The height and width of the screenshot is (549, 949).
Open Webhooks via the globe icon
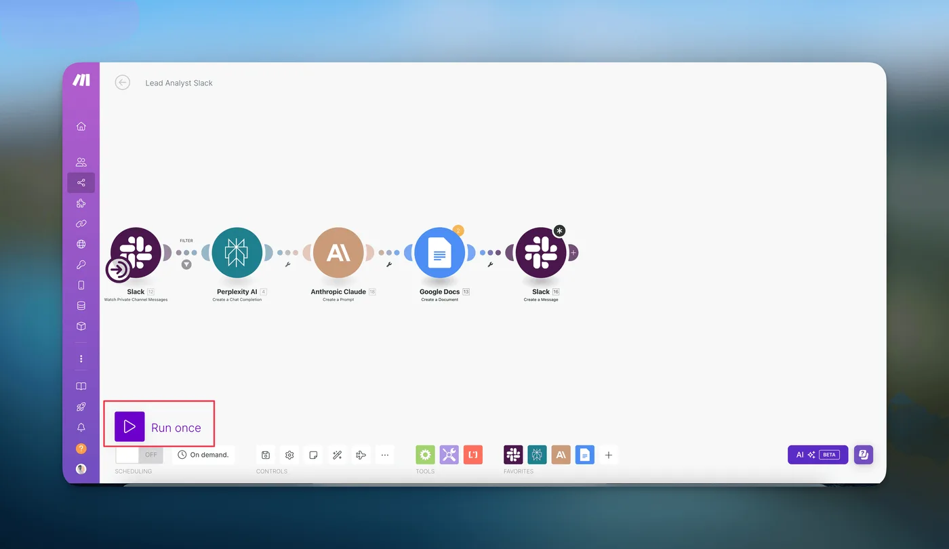coord(81,245)
